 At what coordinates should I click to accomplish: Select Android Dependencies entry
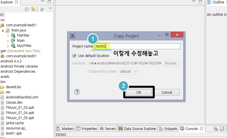coord(18,71)
